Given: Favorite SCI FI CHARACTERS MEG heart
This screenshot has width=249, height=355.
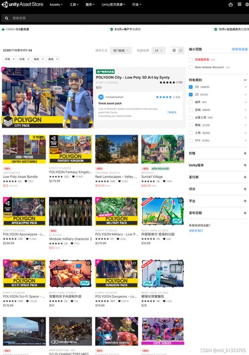Looking at the screenshot, I should pos(89,321).
